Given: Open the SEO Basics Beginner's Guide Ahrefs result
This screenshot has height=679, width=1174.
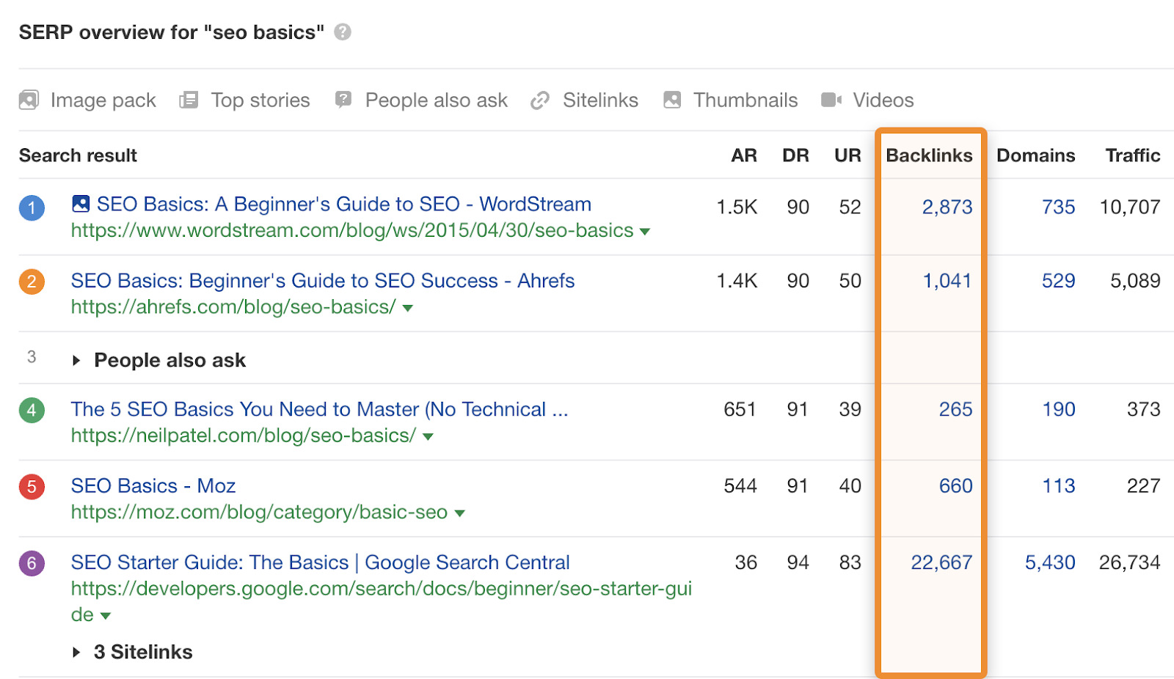Looking at the screenshot, I should click(x=322, y=280).
